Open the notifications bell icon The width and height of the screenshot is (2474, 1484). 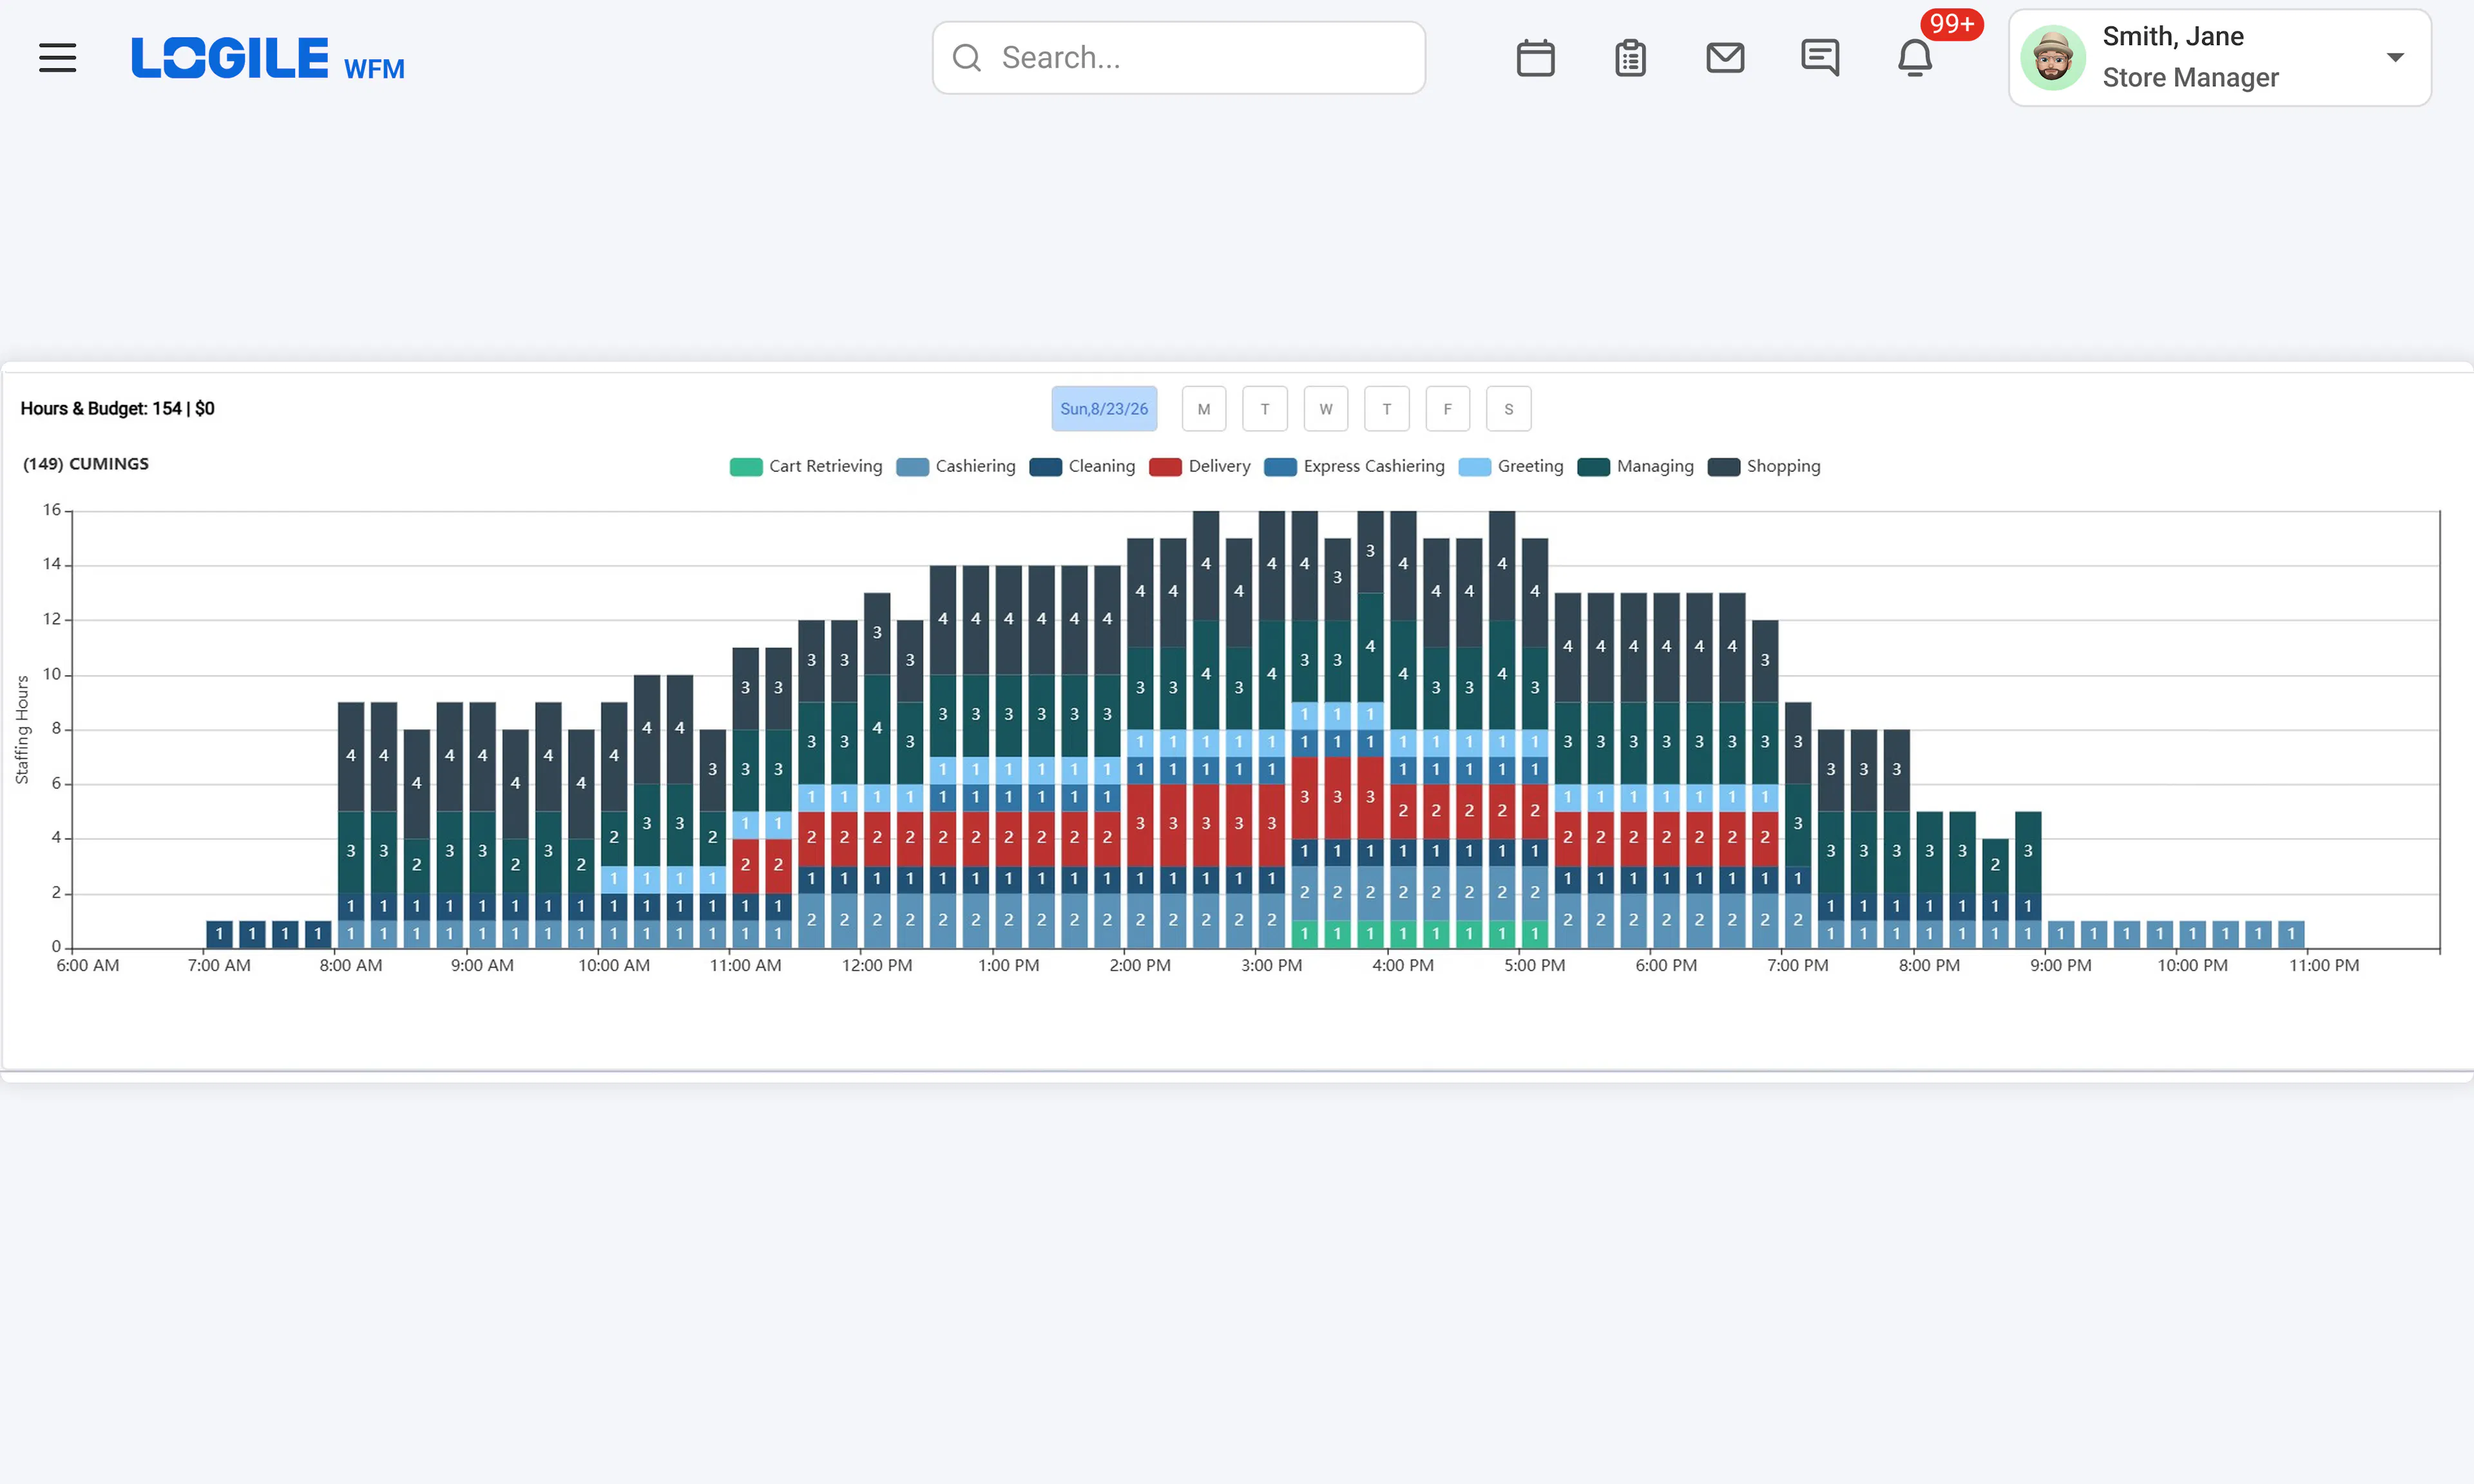tap(1915, 58)
